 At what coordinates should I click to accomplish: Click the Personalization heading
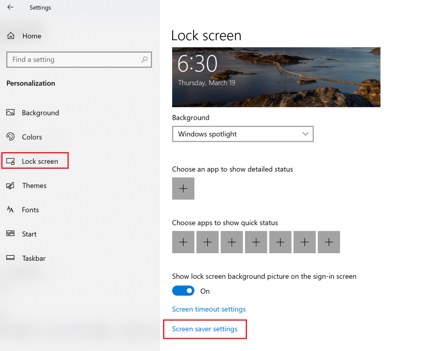(x=31, y=83)
